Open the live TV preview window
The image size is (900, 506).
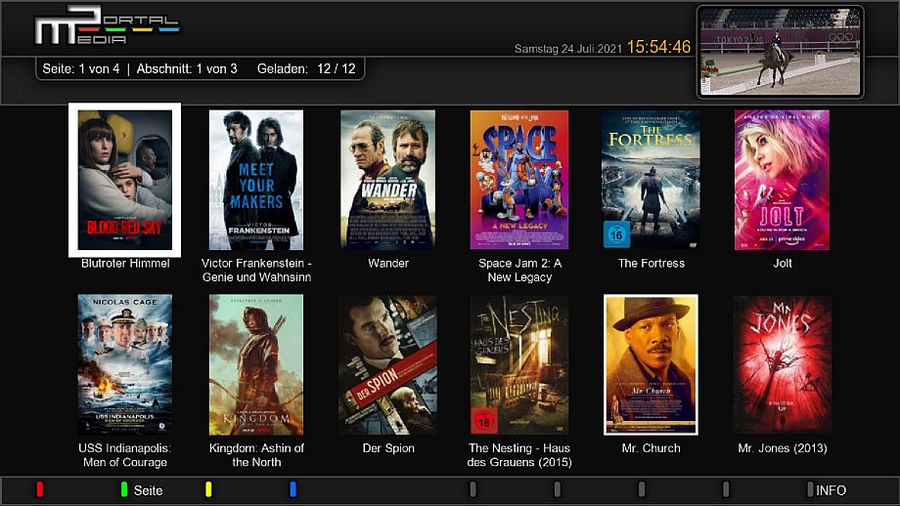[x=780, y=52]
